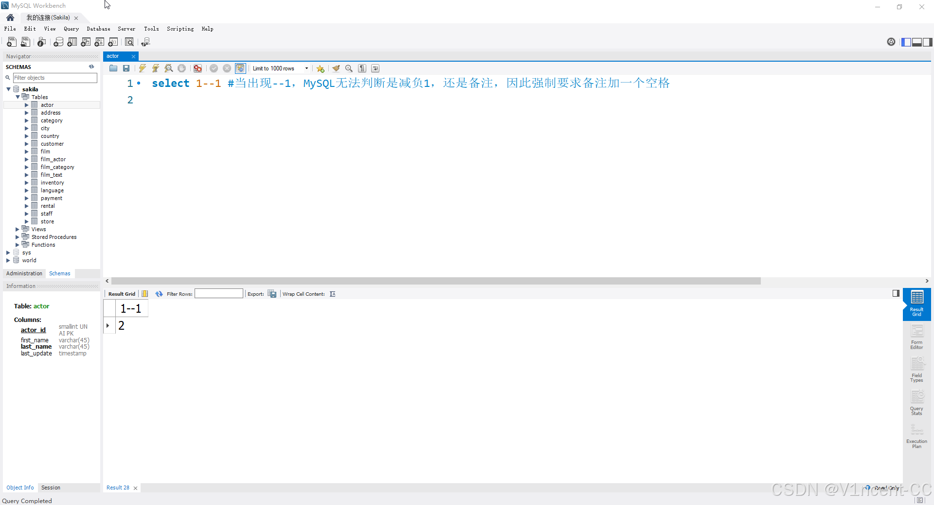Switch to the Session tab
The image size is (934, 505).
pos(51,488)
